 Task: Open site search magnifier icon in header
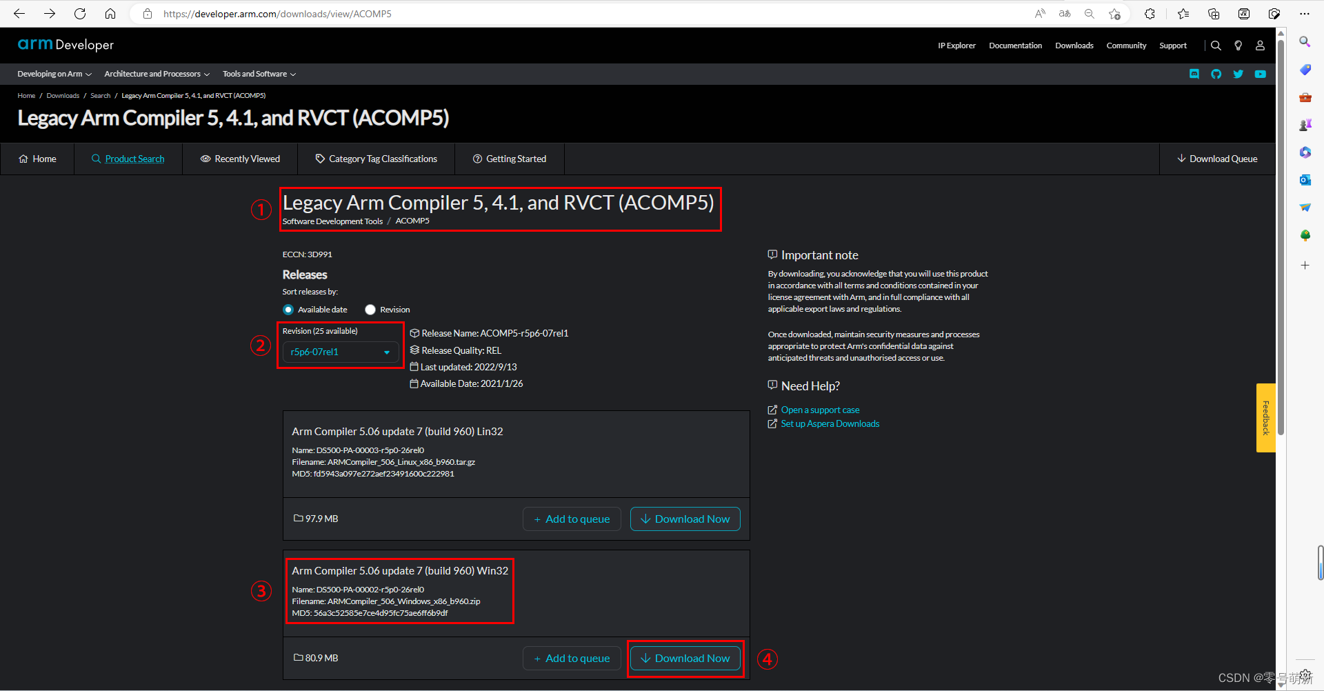coord(1216,46)
